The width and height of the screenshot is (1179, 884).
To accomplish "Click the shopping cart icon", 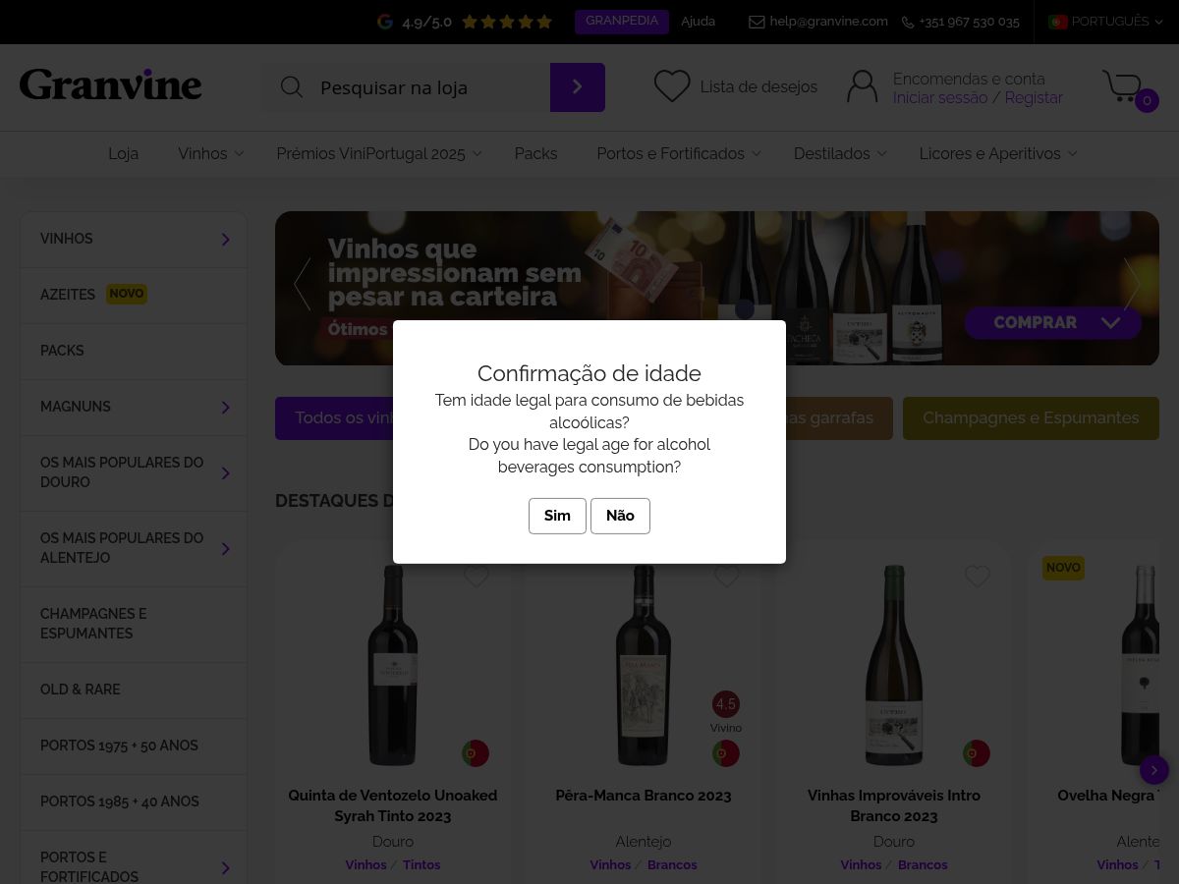I will click(x=1123, y=86).
